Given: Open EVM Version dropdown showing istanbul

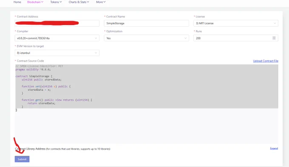Looking at the screenshot, I should click(57, 53).
